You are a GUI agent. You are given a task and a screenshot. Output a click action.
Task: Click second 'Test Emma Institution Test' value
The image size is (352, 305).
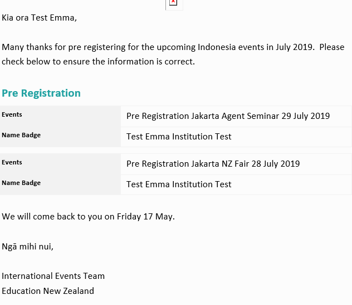click(179, 184)
